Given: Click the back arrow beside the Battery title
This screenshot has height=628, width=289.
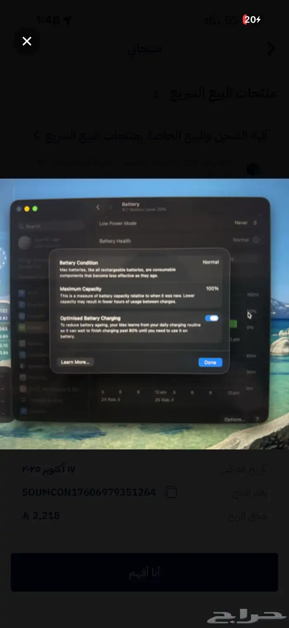Looking at the screenshot, I should click(x=98, y=207).
